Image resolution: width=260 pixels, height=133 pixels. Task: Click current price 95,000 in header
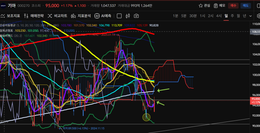pyautogui.click(x=52, y=6)
